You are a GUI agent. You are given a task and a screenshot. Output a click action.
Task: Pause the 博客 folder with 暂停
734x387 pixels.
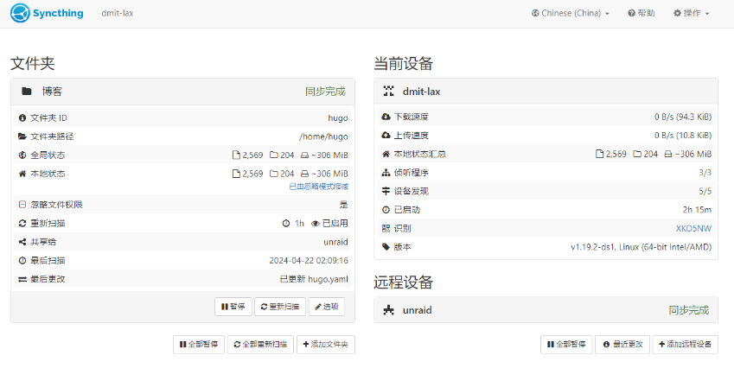233,307
